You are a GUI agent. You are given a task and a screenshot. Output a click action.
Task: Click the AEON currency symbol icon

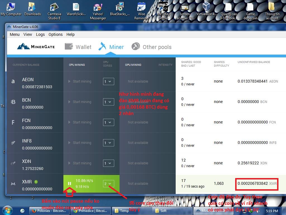click(13, 81)
